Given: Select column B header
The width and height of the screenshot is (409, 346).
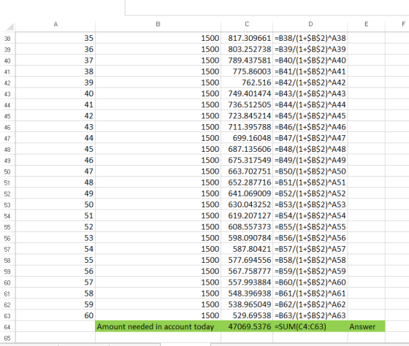Looking at the screenshot, I should pos(158,24).
